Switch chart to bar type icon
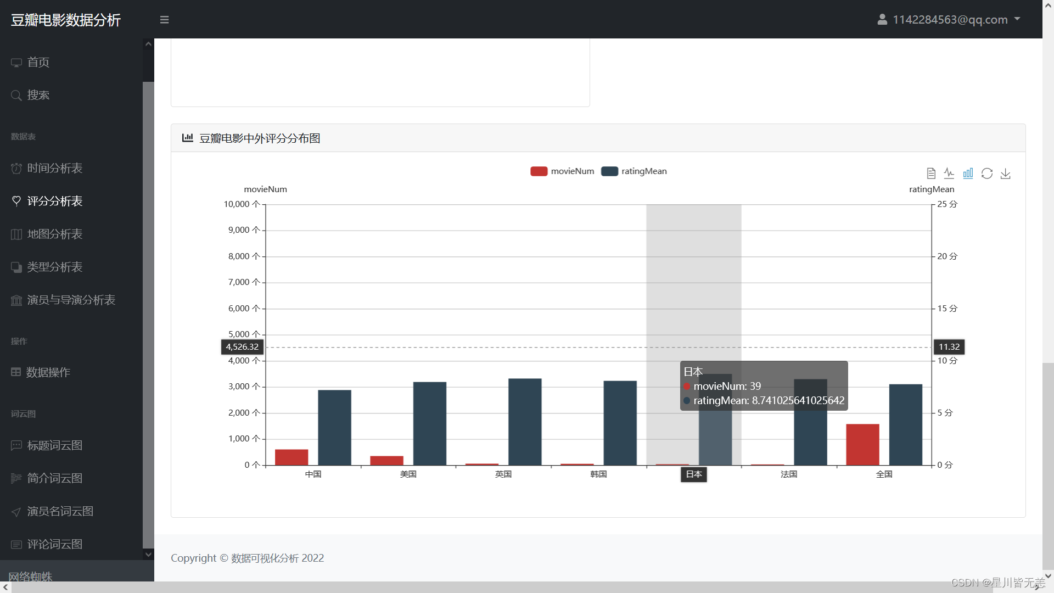Screen dimensions: 1054x593 pyautogui.click(x=968, y=174)
